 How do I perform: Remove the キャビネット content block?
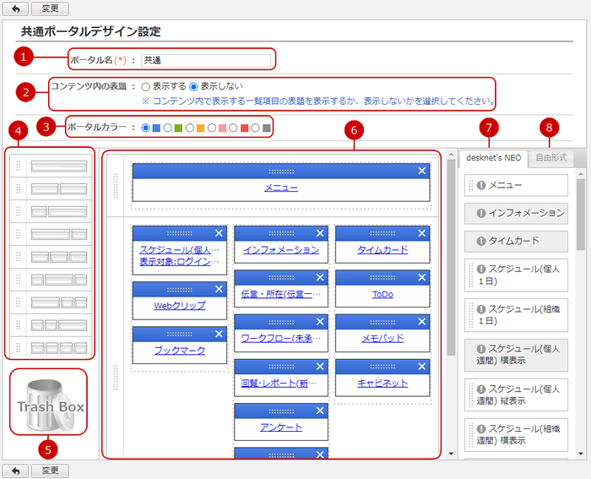tap(422, 367)
